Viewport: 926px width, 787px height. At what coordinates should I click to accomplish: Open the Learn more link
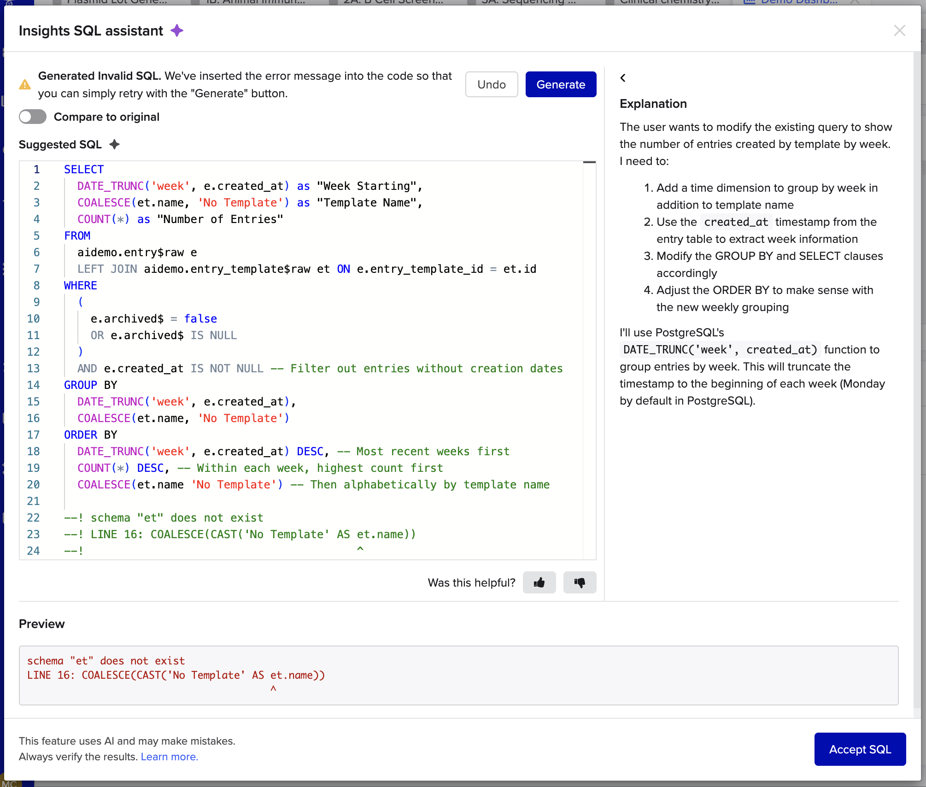pyautogui.click(x=169, y=756)
